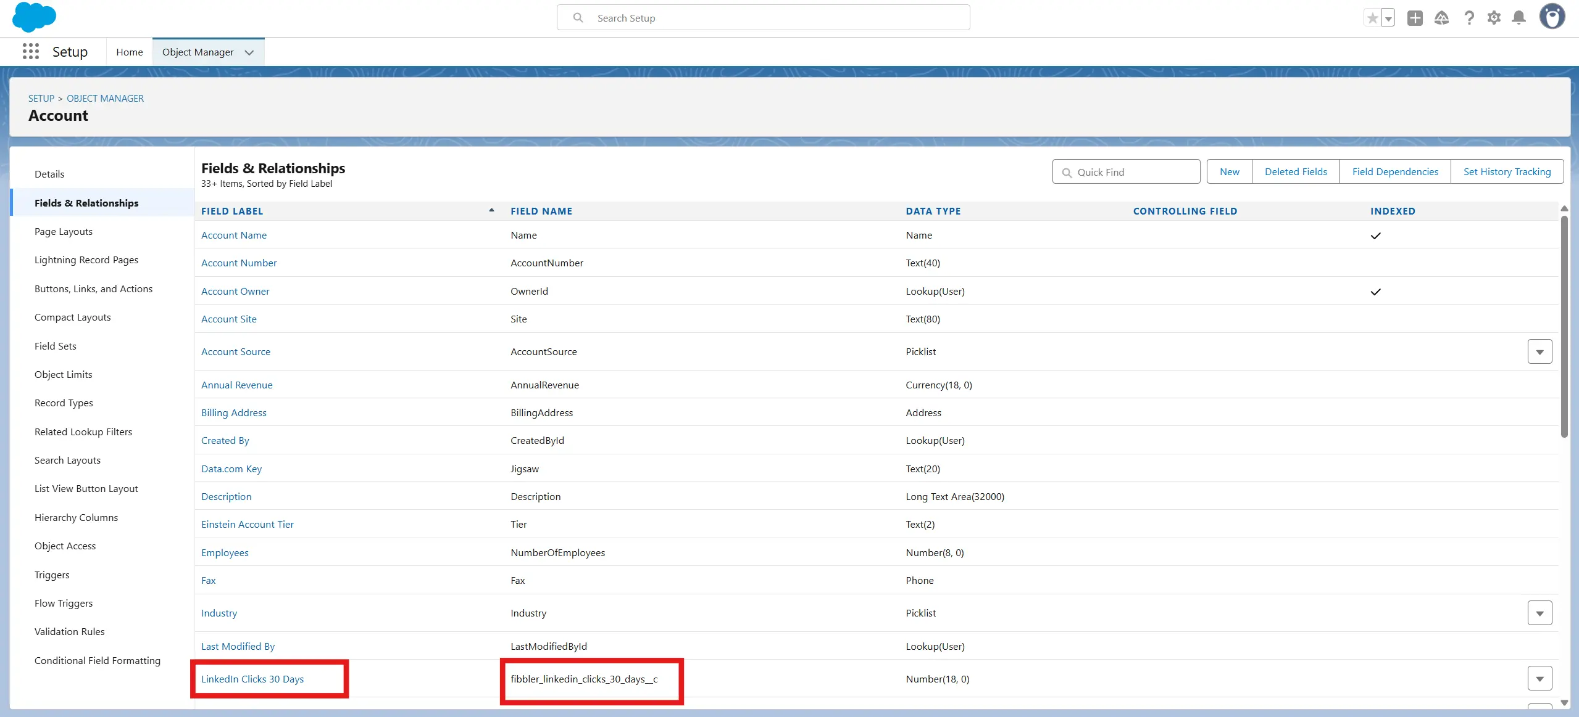Expand the favorites list dropdown arrow

[1388, 18]
